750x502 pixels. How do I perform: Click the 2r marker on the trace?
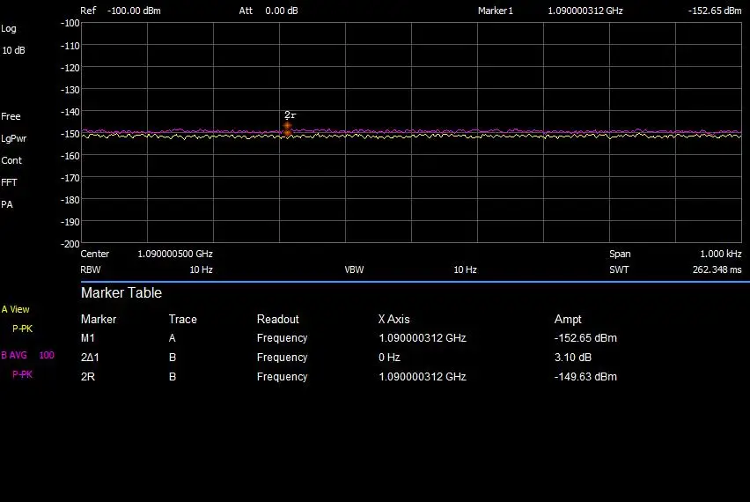287,128
